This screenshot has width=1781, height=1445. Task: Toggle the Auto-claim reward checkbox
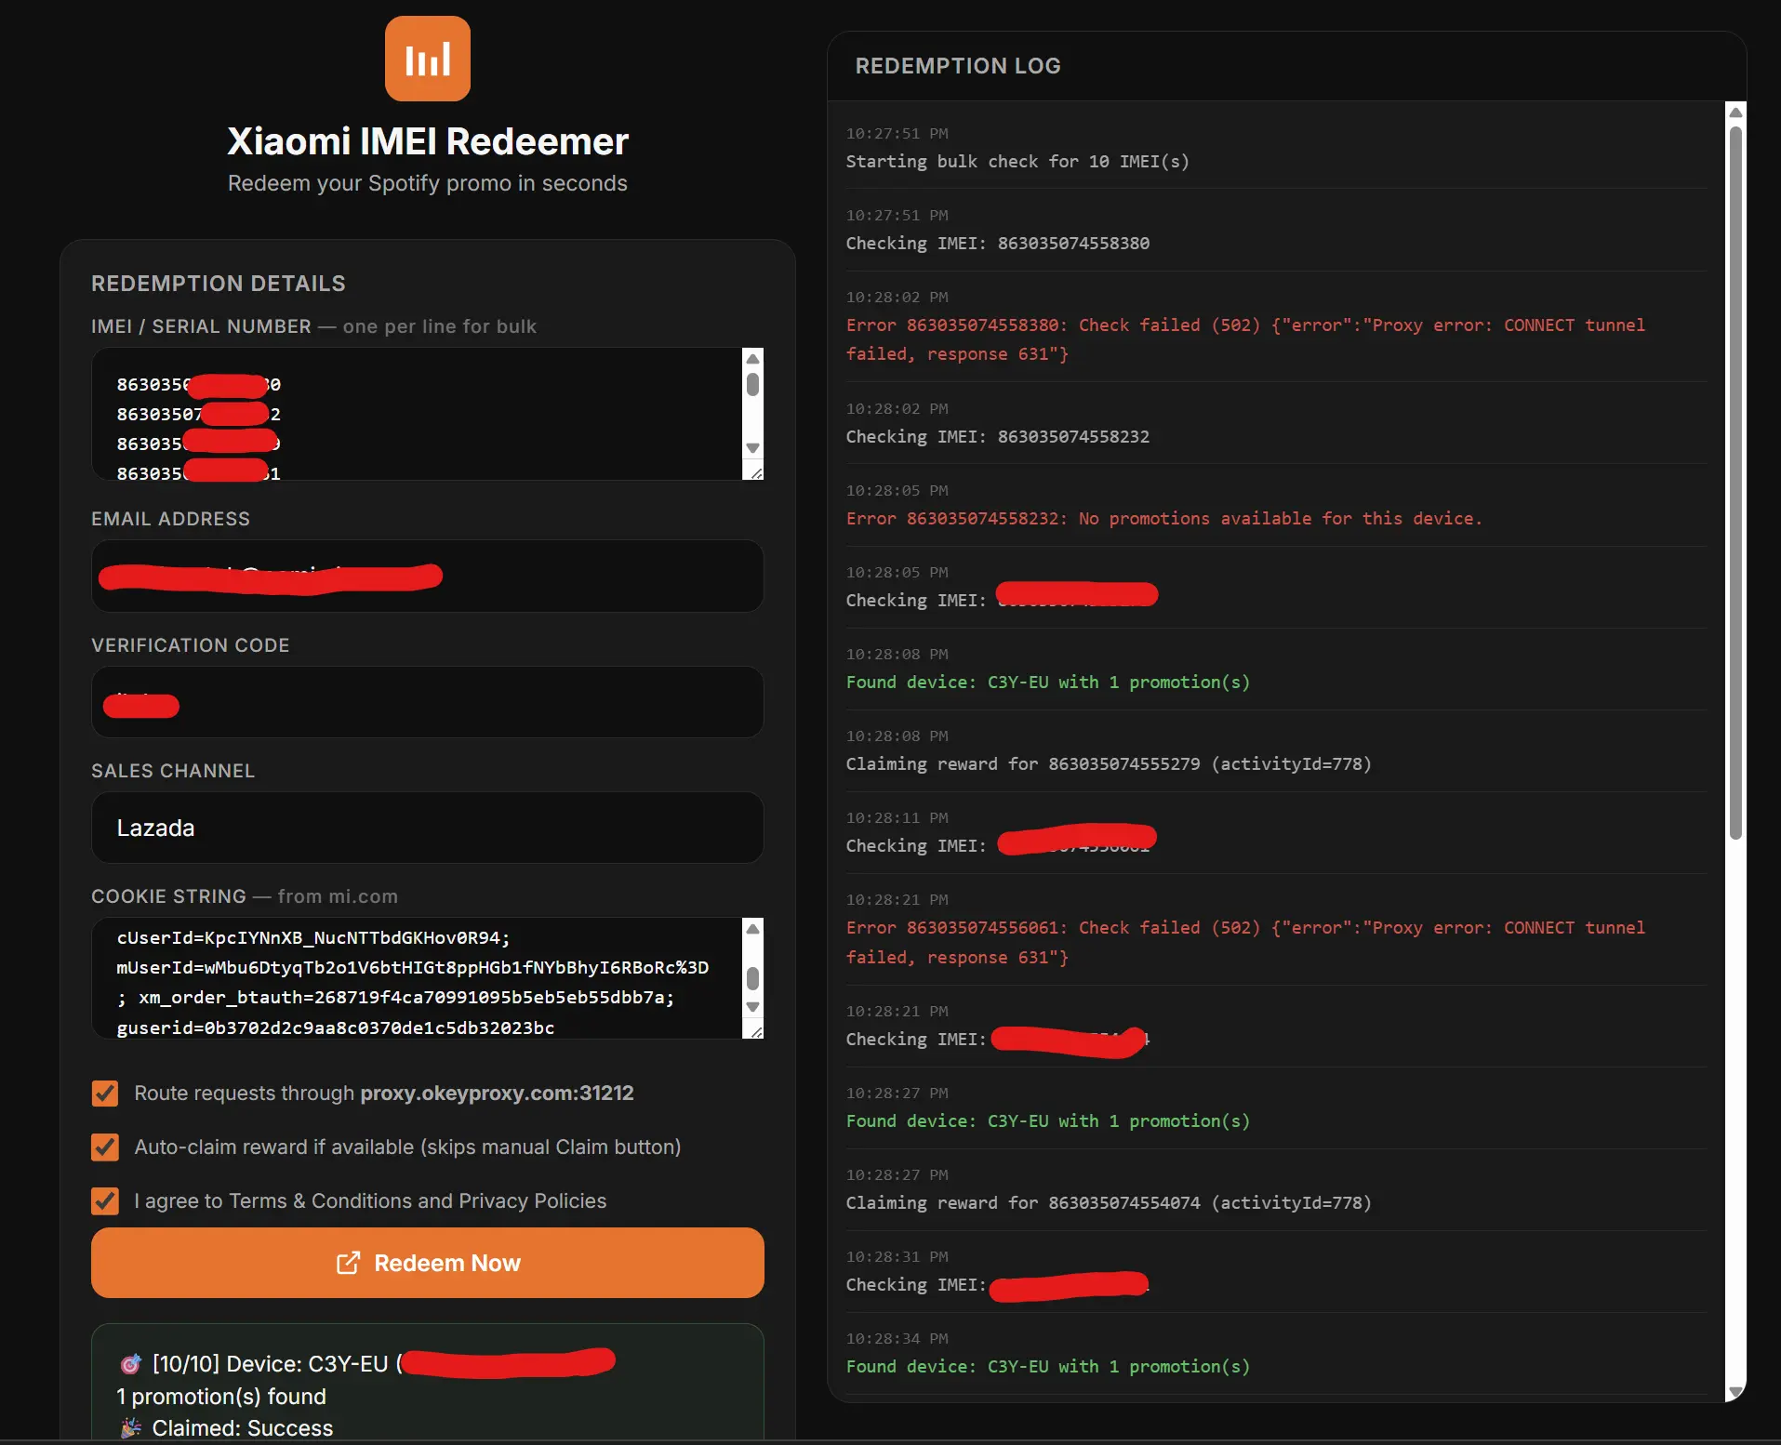pyautogui.click(x=105, y=1147)
